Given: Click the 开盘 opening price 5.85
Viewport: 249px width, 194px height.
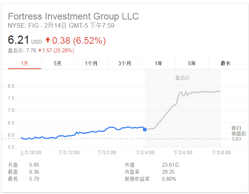Looking at the screenshot, I should (34, 164).
